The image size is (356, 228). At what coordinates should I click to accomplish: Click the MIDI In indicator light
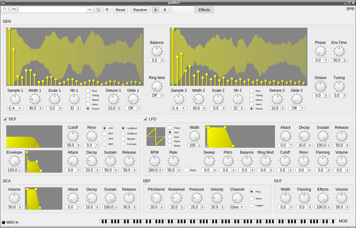click(x=3, y=222)
